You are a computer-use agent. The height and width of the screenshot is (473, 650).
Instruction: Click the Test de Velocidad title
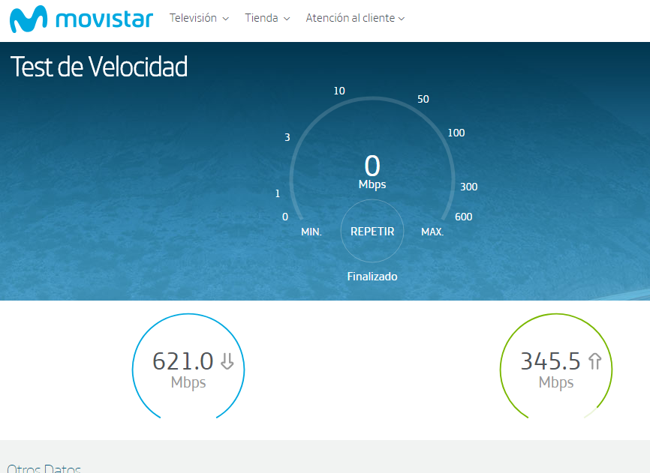(x=99, y=67)
